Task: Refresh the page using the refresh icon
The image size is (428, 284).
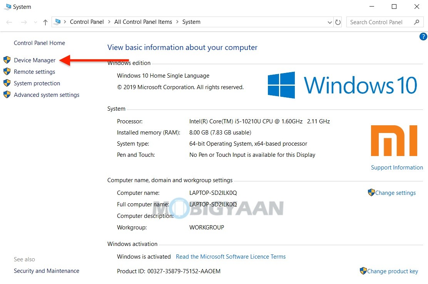Action: click(338, 22)
